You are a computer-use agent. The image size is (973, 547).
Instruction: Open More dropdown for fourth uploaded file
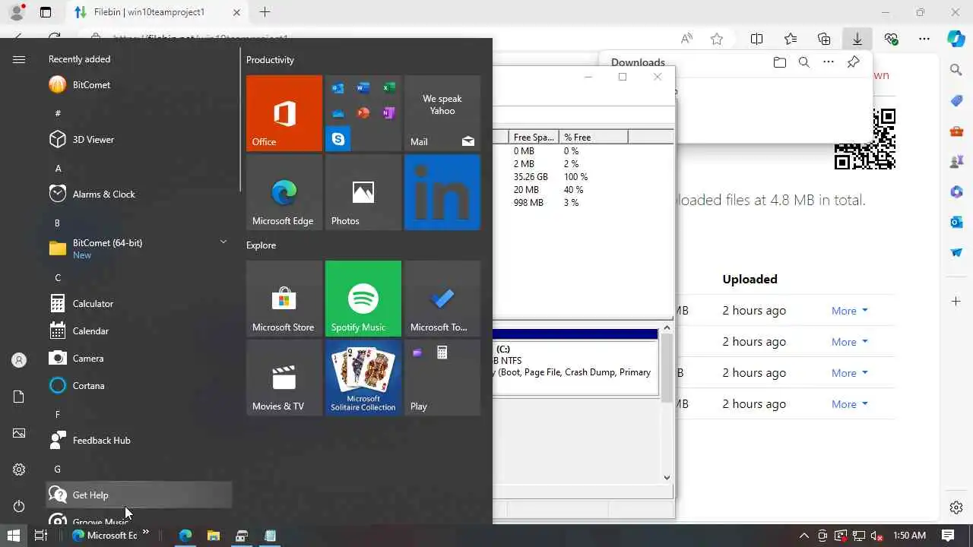tap(849, 404)
